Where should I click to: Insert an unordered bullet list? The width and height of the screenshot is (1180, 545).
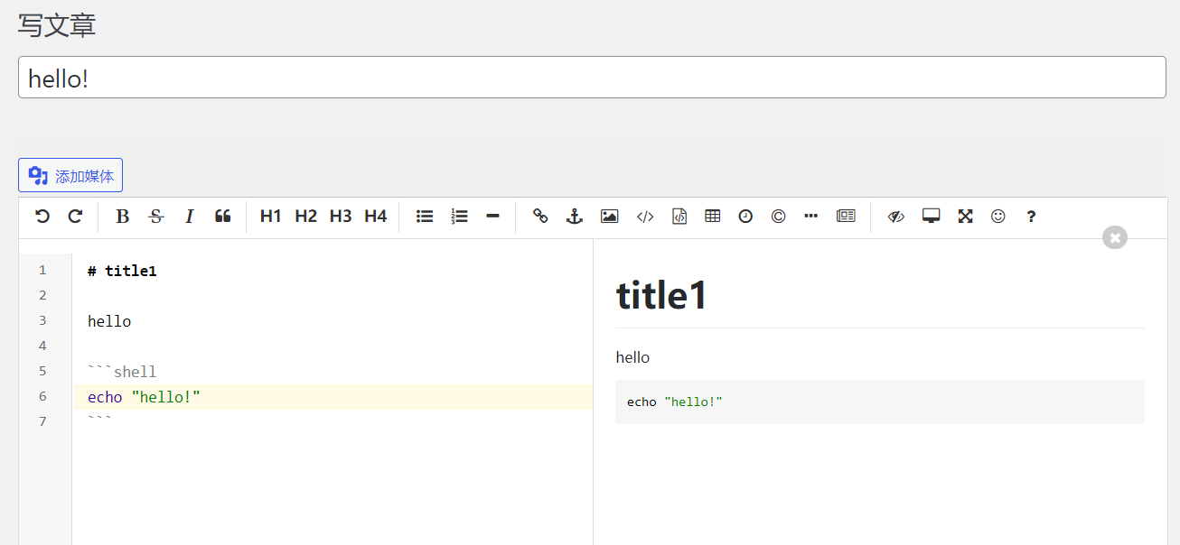425,217
